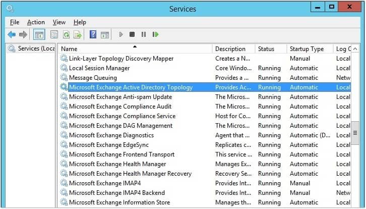Open the File menu

15,22
